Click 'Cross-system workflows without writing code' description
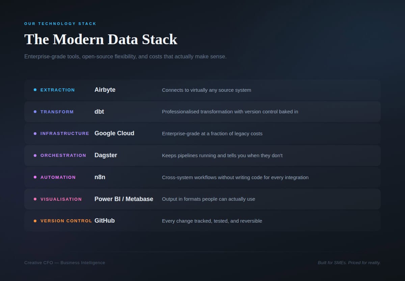 (235, 177)
